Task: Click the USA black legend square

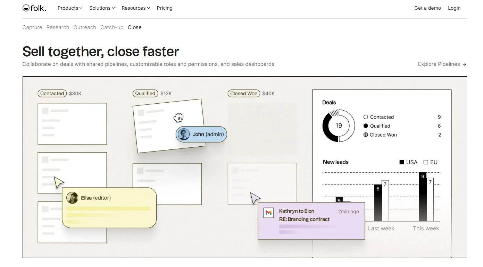Action: point(402,162)
